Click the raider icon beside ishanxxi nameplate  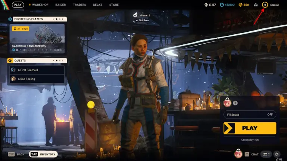[135, 15]
